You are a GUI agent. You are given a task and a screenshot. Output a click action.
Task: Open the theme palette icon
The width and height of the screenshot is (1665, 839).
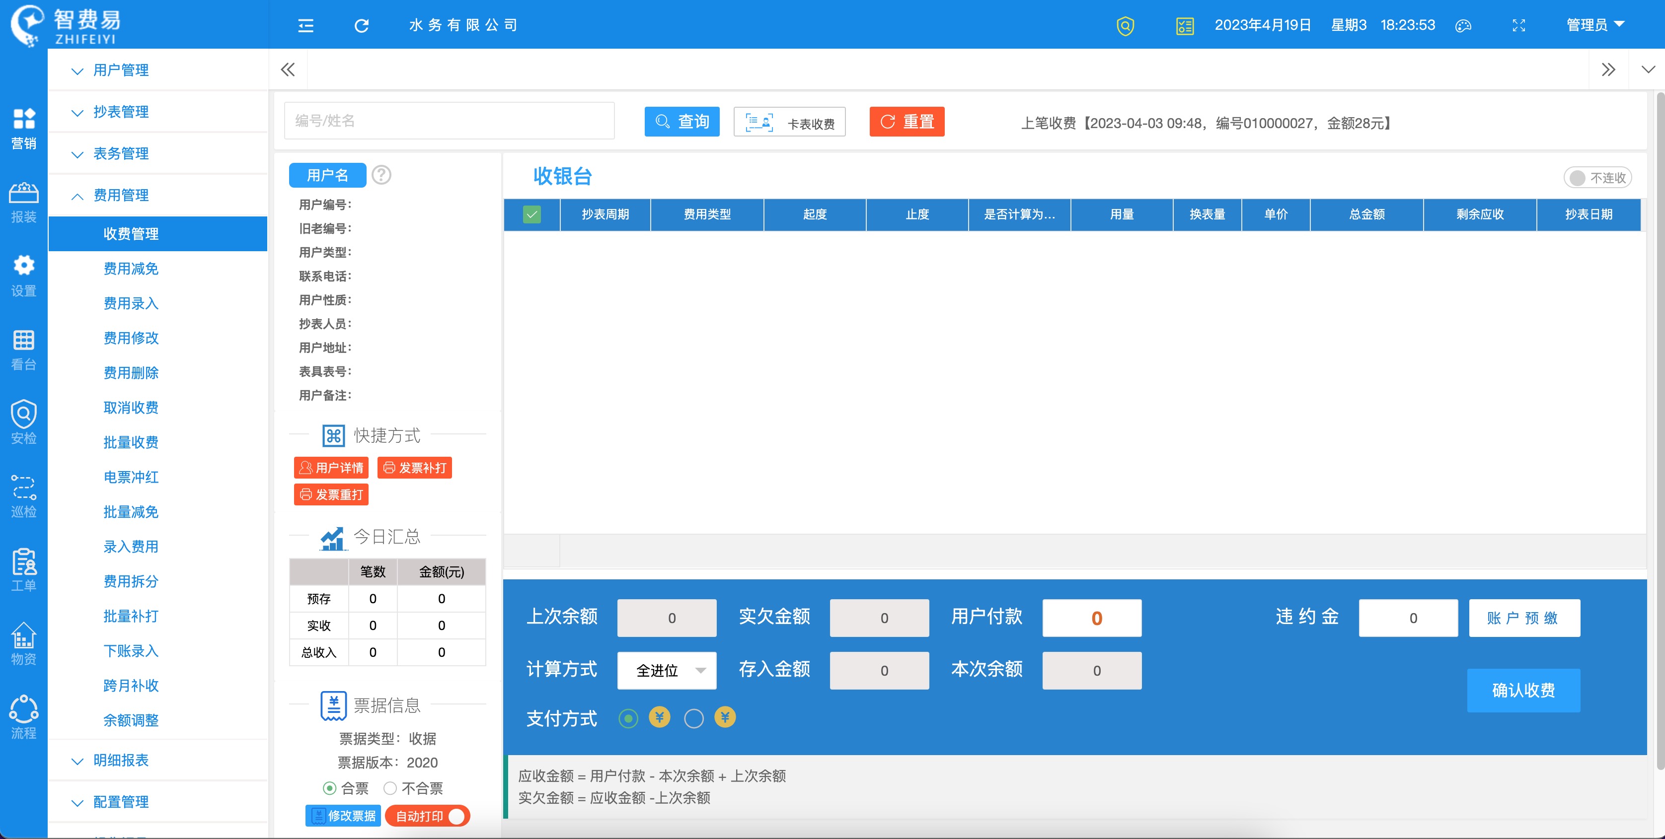click(x=1463, y=26)
